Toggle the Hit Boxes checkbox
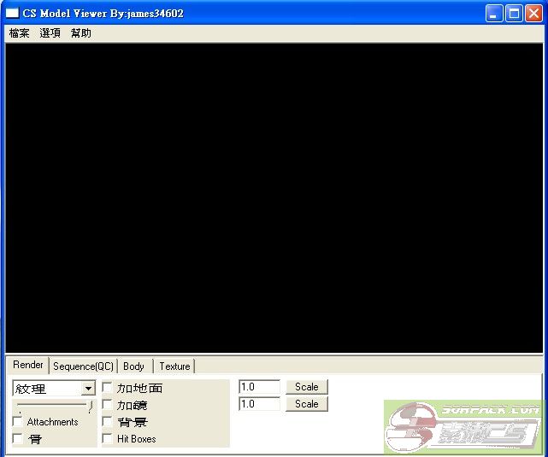Viewport: 548px width, 457px height. [107, 438]
